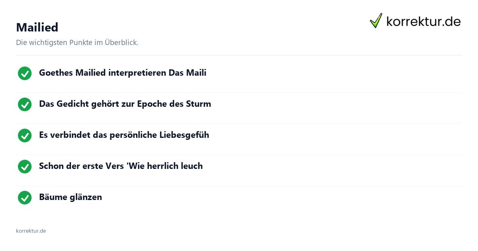478x251 pixels.
Task: Click the green check icon beside Das Gedicht
Action: pos(25,104)
